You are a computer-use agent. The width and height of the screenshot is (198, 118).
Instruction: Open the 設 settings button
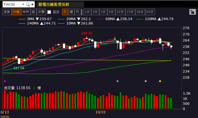pos(33,12)
